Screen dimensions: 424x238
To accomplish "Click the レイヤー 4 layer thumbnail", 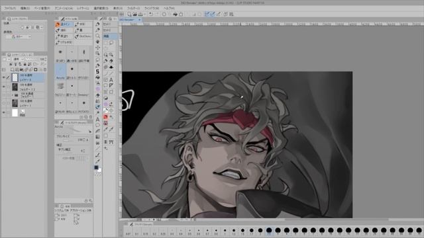I will click(15, 78).
